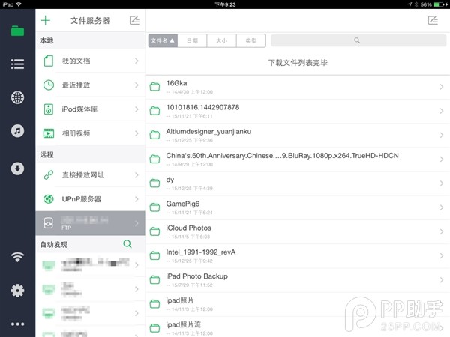This screenshot has width=450, height=337.
Task: Open folder ipad照片流
Action: (298, 327)
